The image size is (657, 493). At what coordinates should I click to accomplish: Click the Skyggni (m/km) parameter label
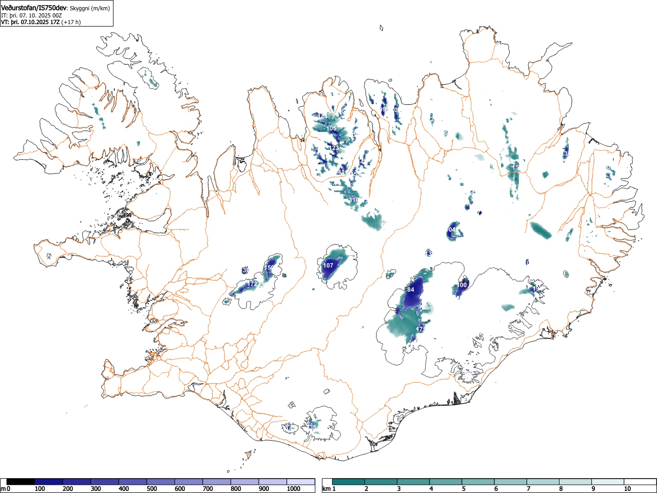[x=90, y=9]
